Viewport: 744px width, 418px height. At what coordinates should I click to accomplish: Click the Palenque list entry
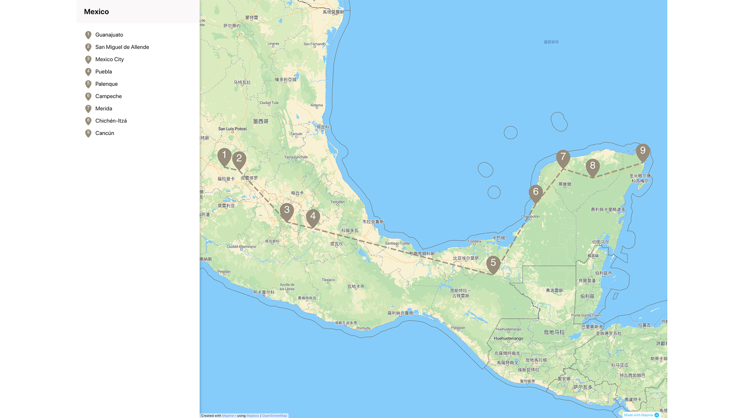click(106, 84)
